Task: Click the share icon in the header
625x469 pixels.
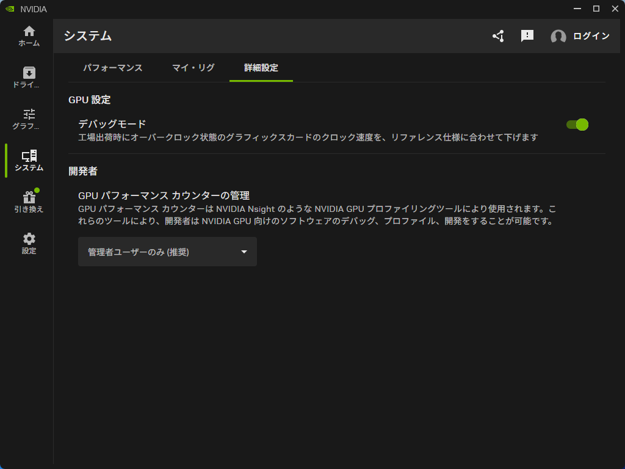Action: (497, 37)
